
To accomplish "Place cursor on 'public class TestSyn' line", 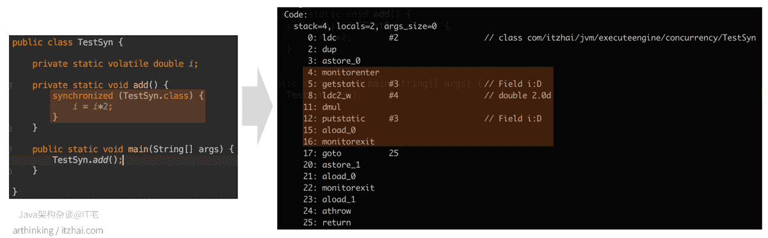I will pos(67,42).
